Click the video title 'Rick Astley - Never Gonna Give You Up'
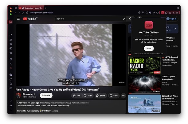 pyautogui.click(x=57, y=90)
